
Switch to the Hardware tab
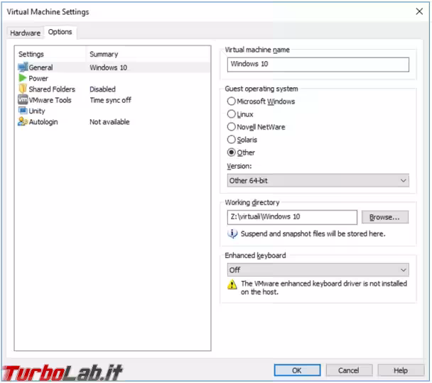tap(25, 33)
